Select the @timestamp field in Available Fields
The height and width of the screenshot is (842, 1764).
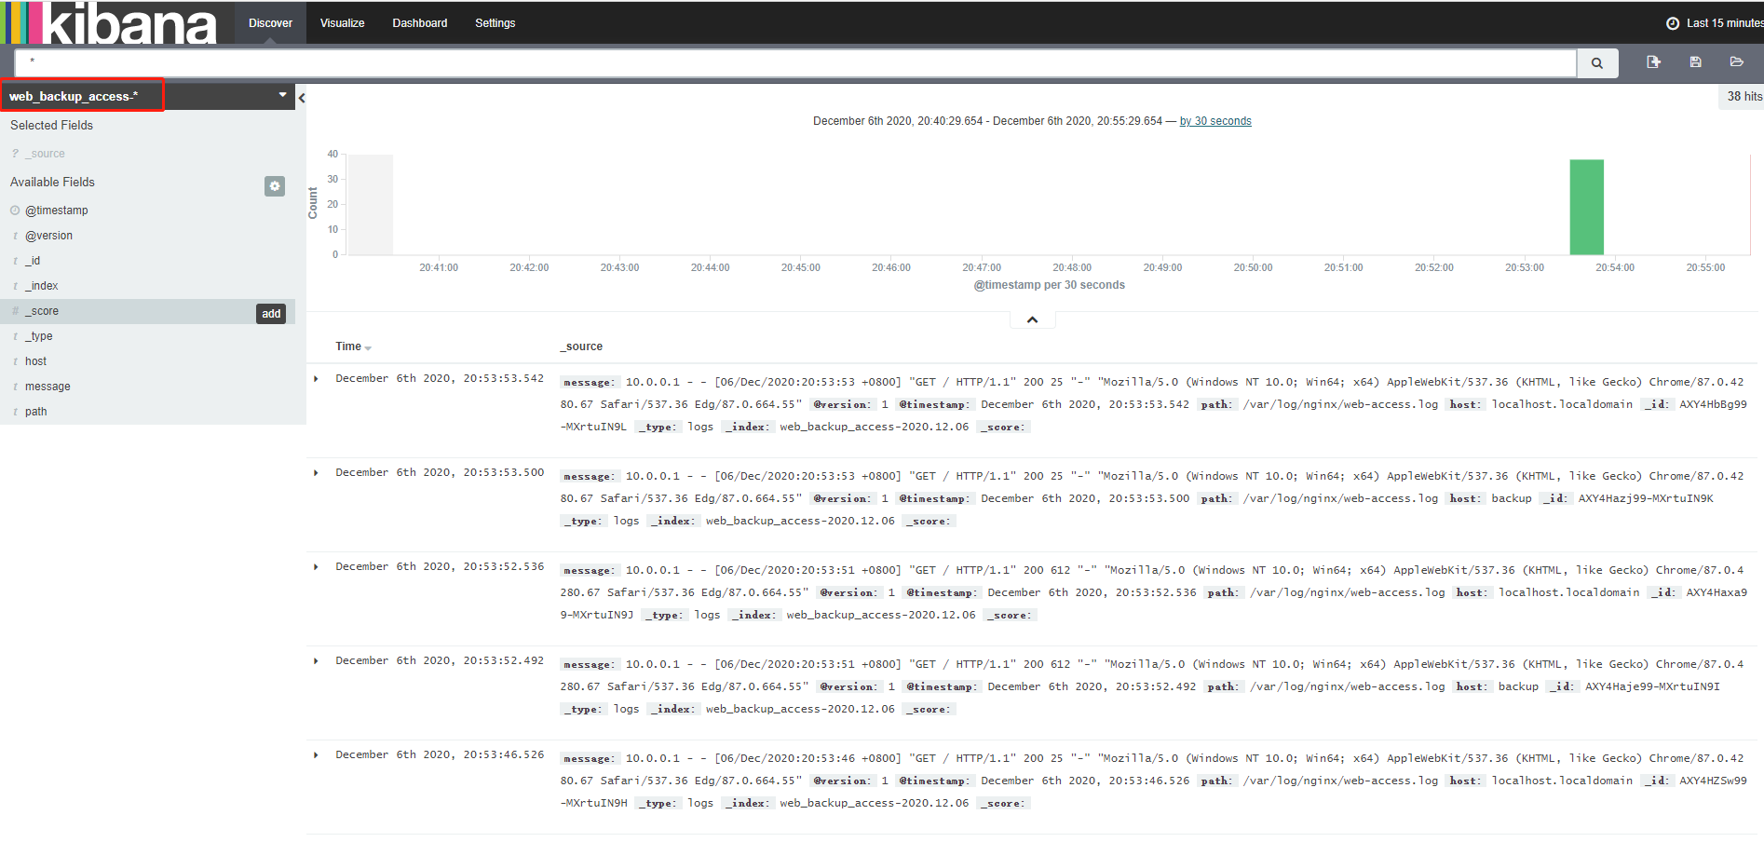(57, 210)
